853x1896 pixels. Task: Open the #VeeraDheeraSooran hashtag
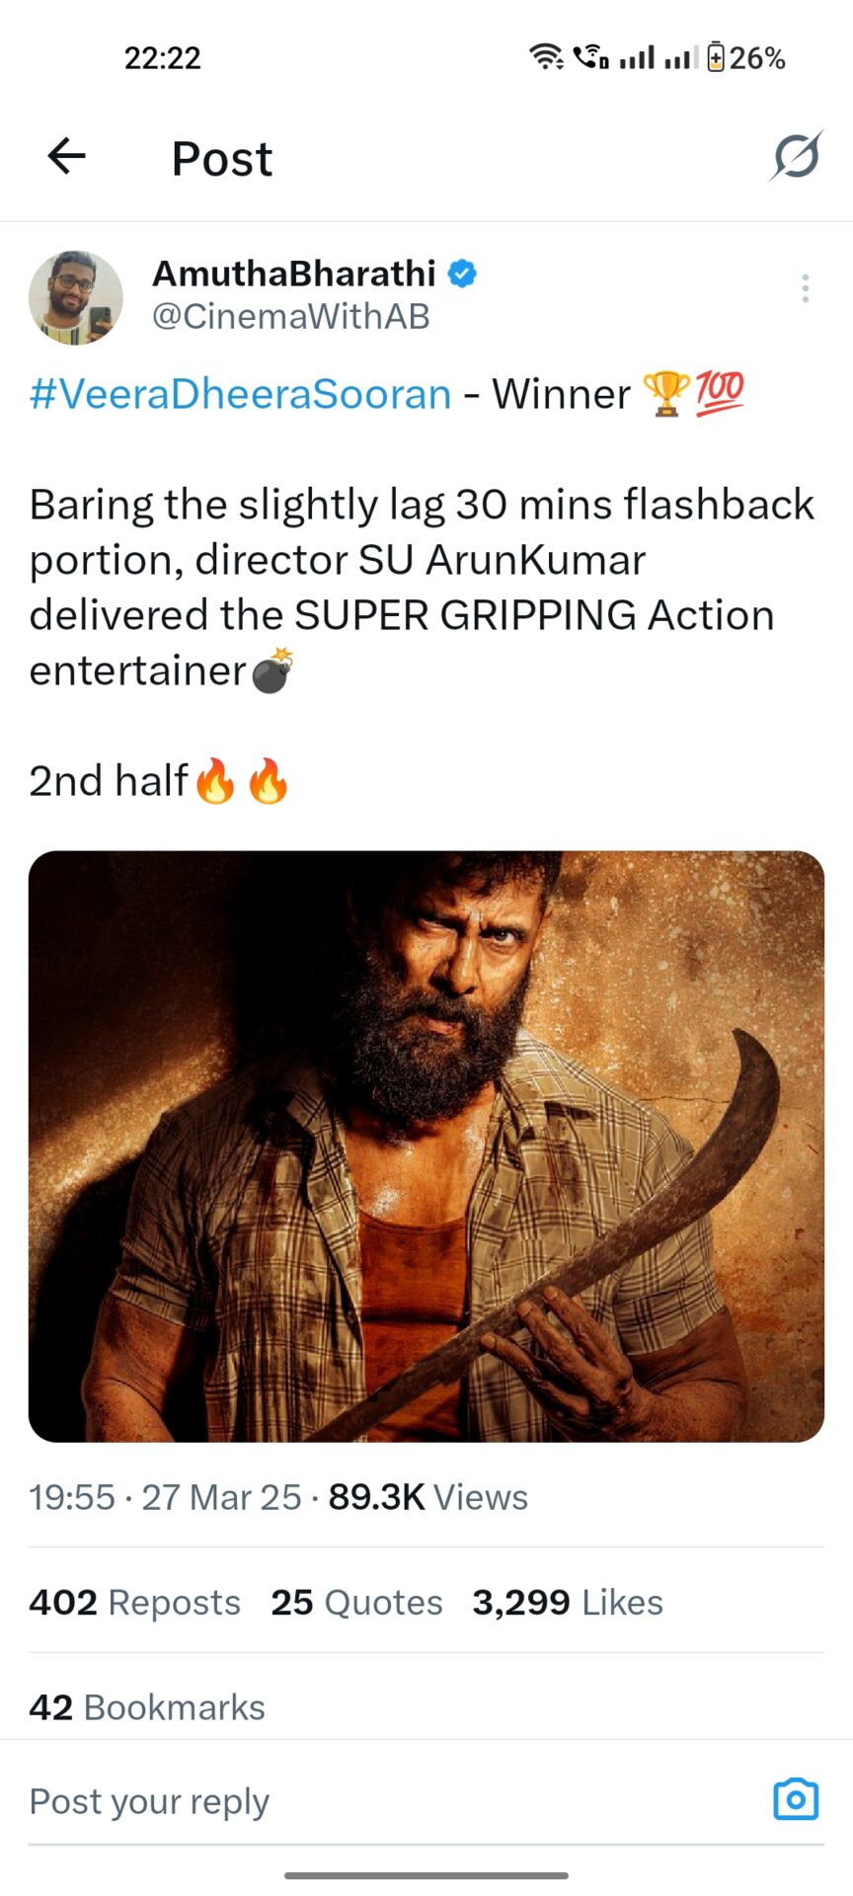point(240,394)
